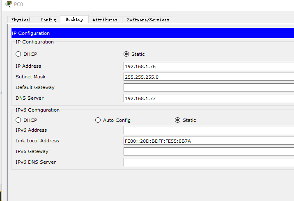Click the Subnet Mask label
294x201 pixels.
tap(30, 77)
